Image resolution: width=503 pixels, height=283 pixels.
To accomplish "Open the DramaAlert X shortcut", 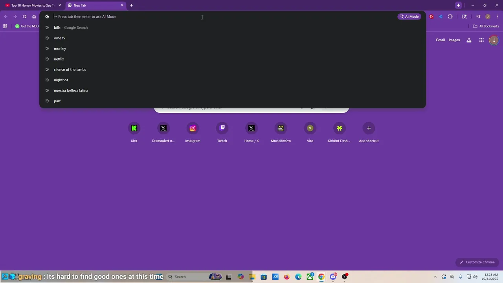I will pyautogui.click(x=163, y=132).
